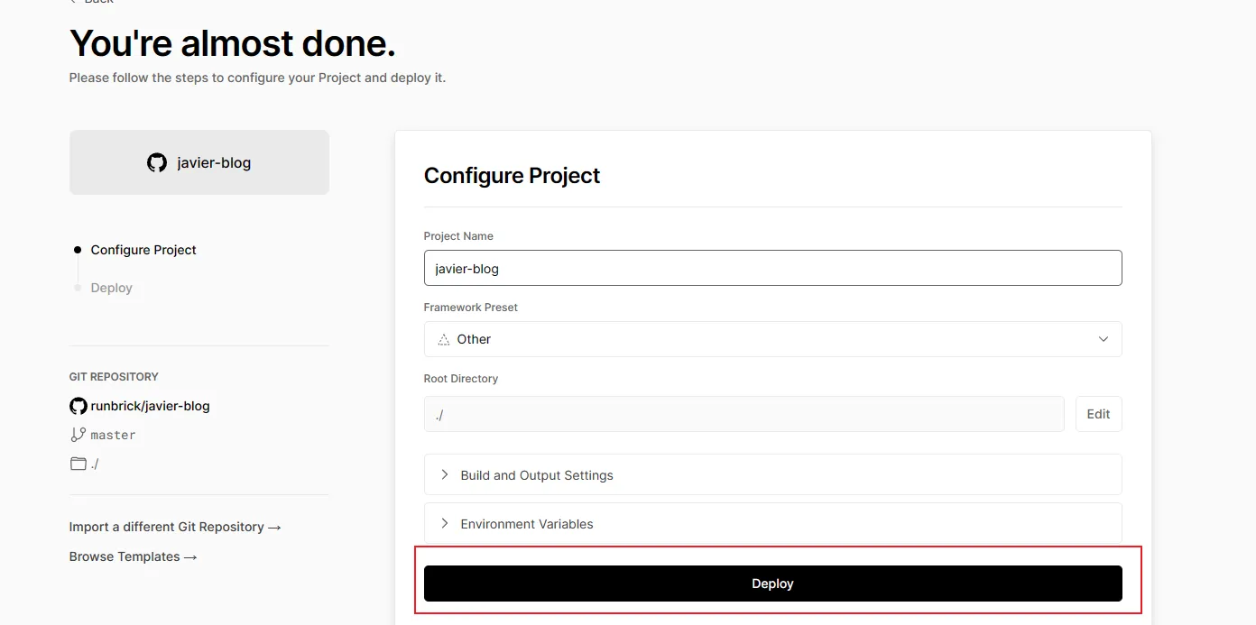Click the GitHub icon in javier-blog card

coord(157,162)
